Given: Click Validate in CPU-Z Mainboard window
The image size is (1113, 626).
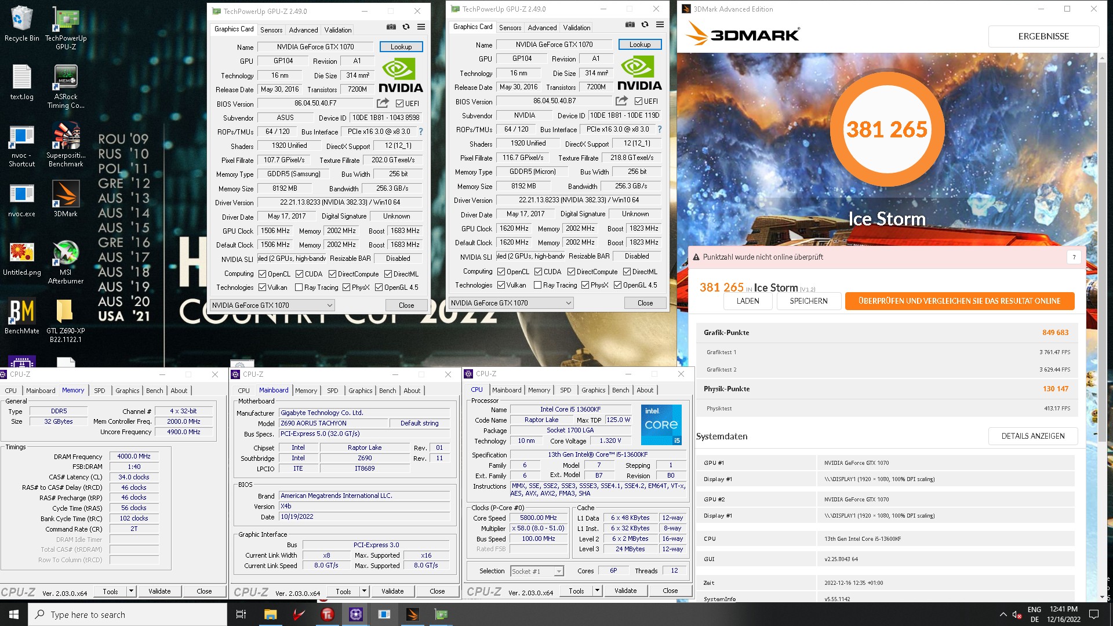Looking at the screenshot, I should point(392,591).
